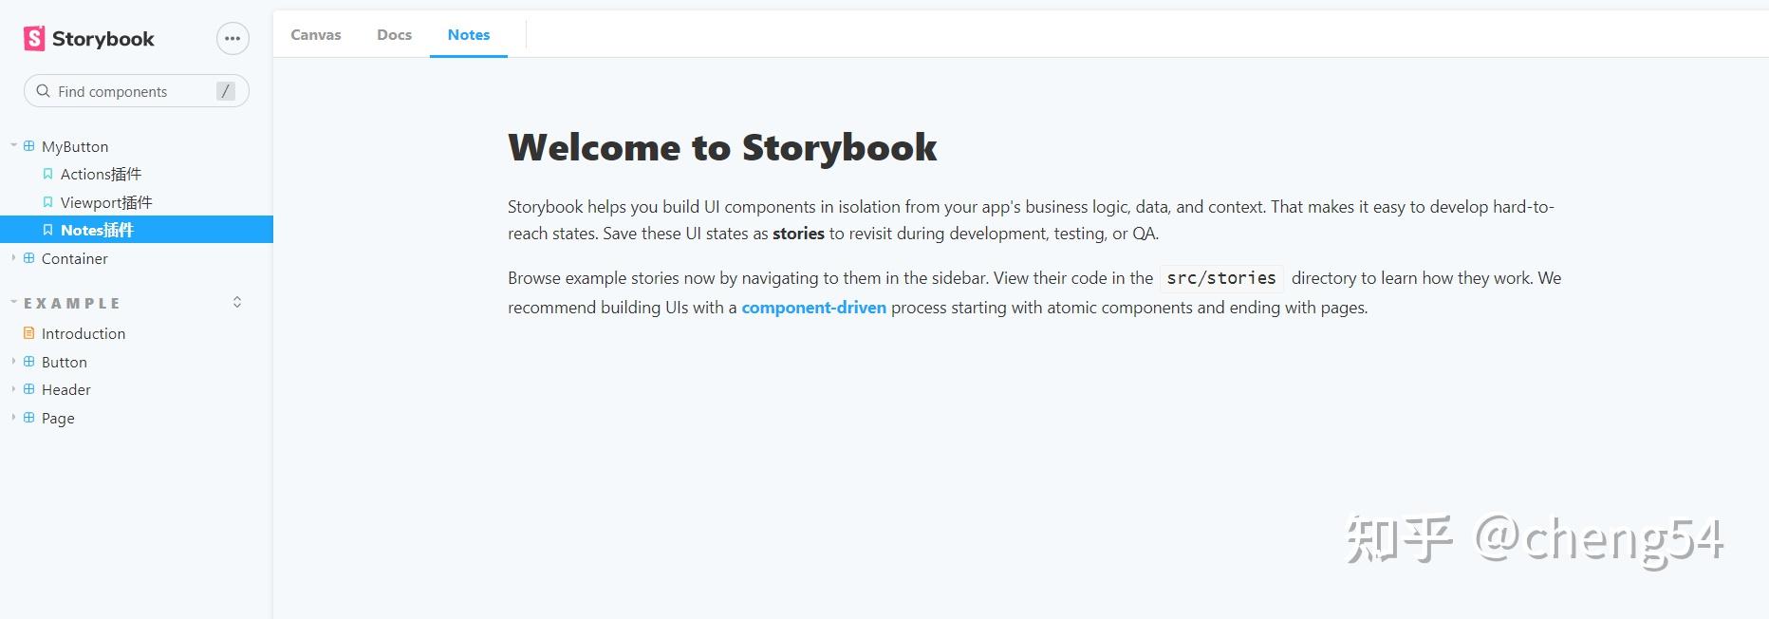Open the sidebar ellipsis menu button
Image resolution: width=1769 pixels, height=619 pixels.
click(x=233, y=39)
